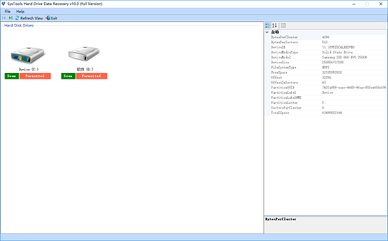Select the Offset property label
The width and height of the screenshot is (388, 241).
pos(276,78)
